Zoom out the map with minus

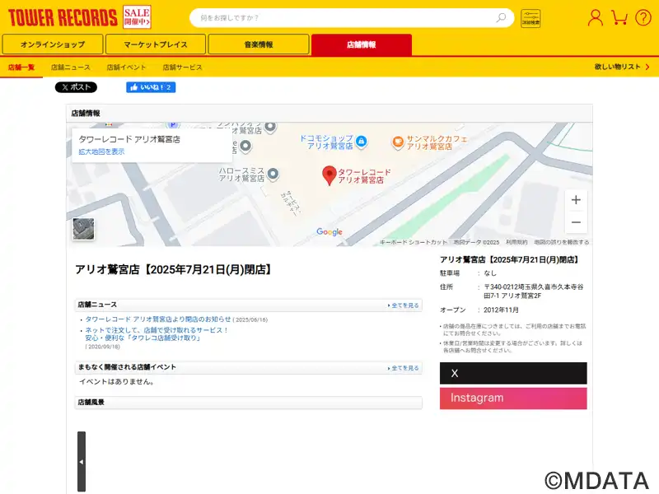tap(576, 222)
